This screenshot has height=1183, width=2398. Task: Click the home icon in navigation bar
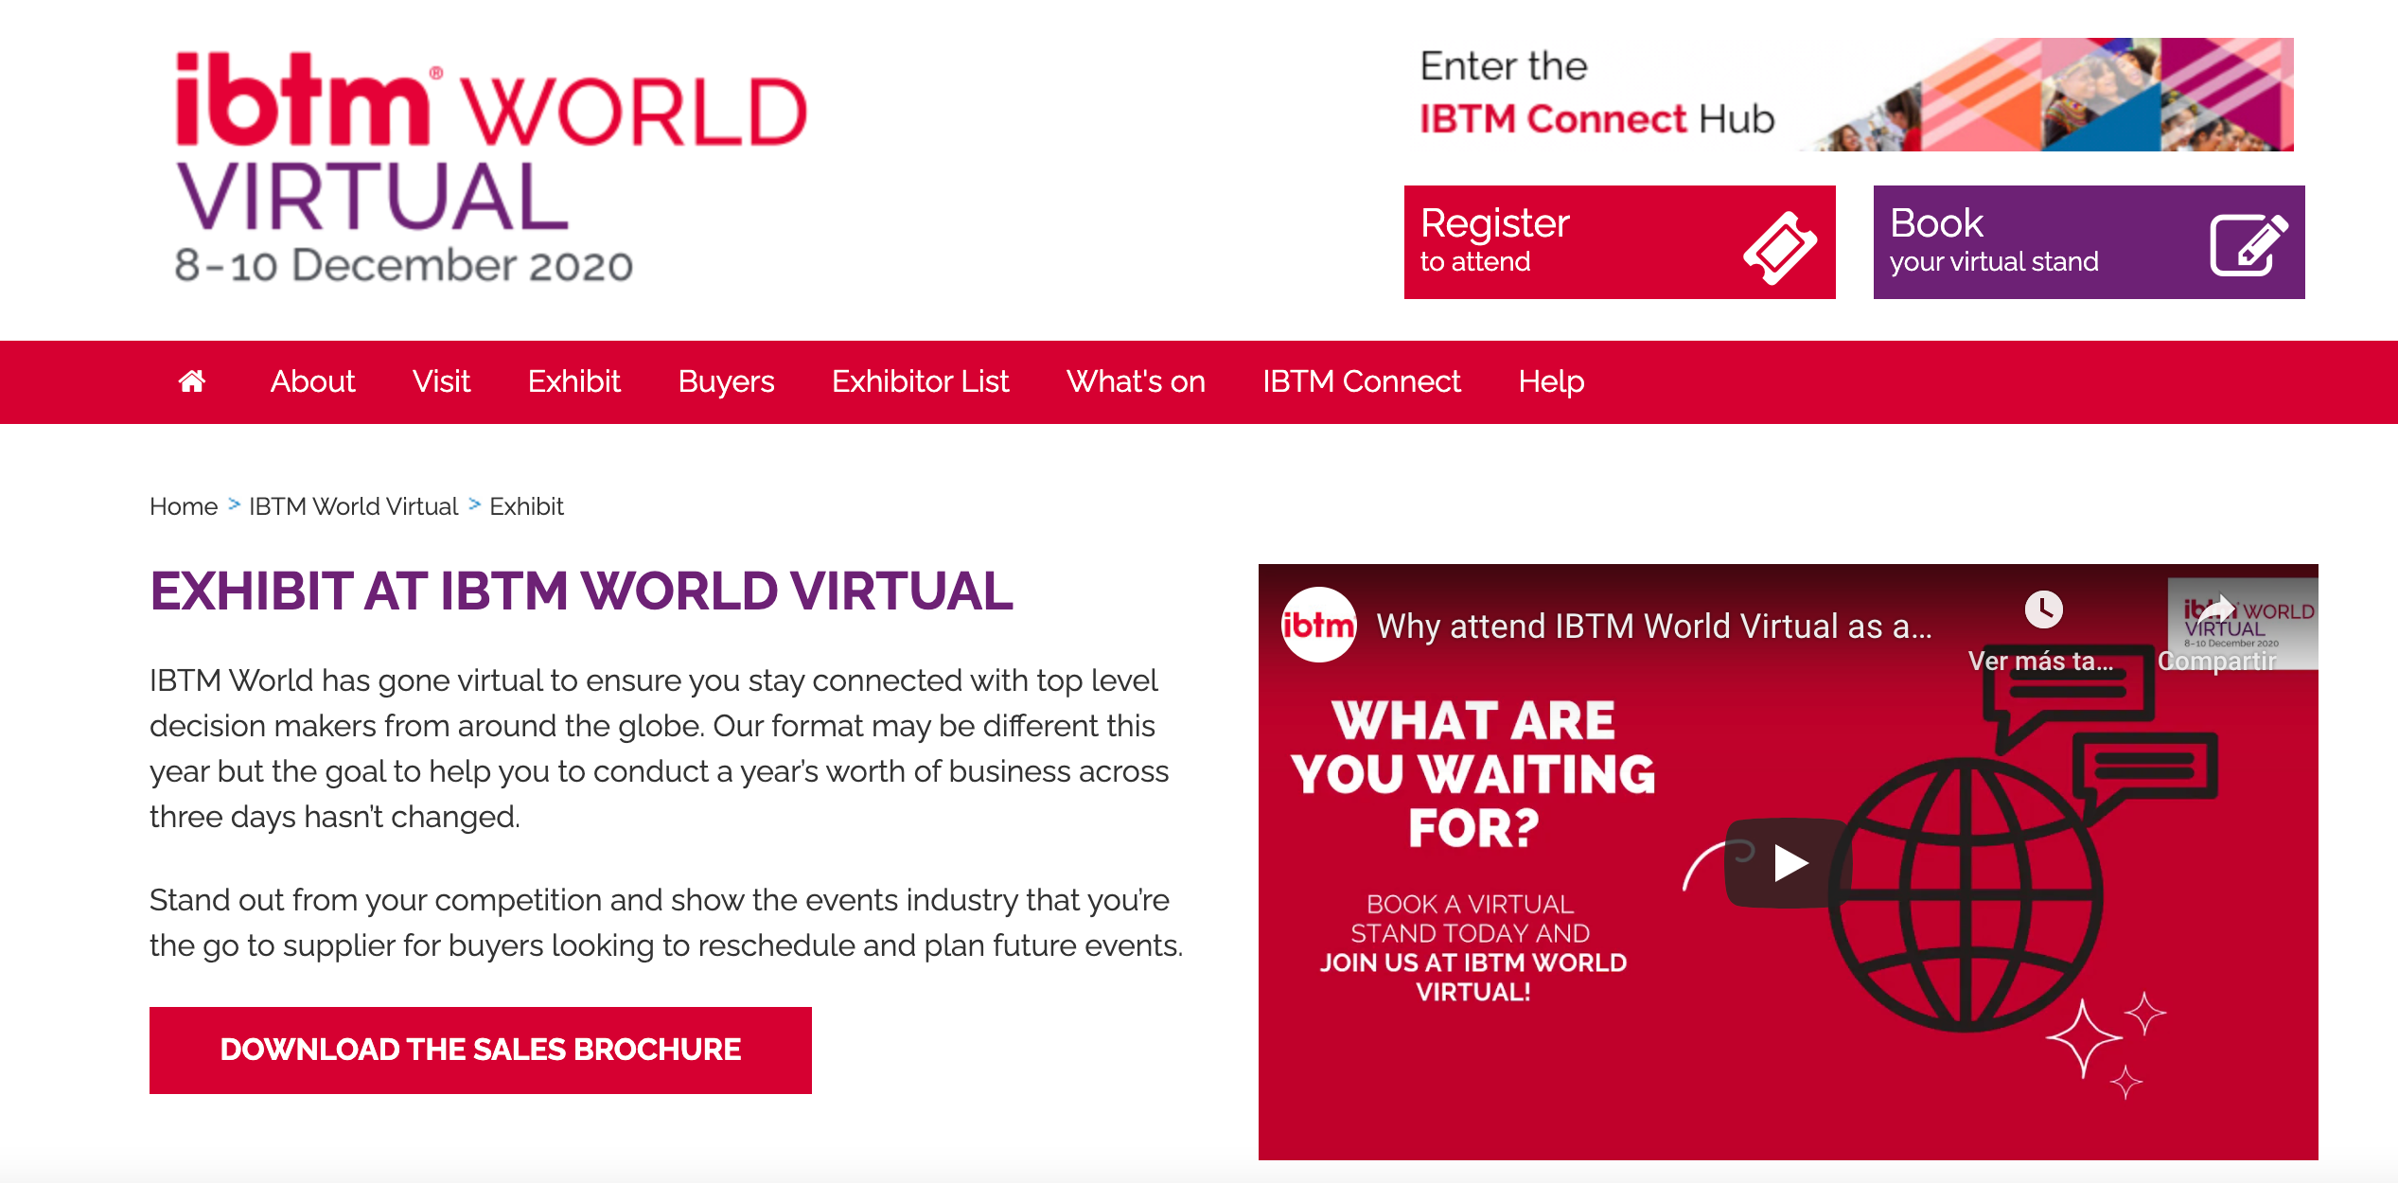pos(192,381)
